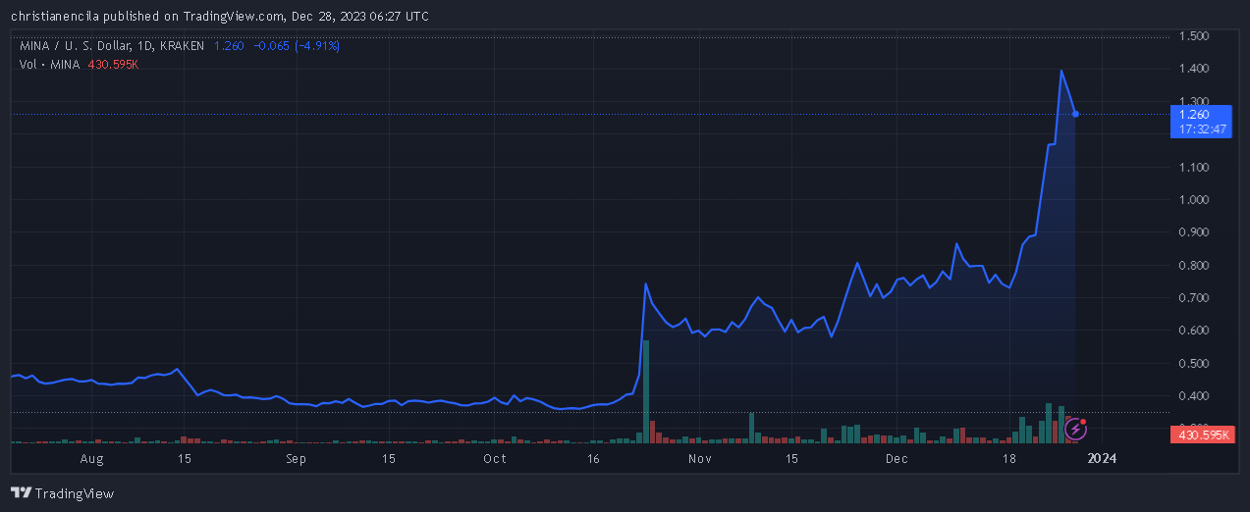Image resolution: width=1250 pixels, height=512 pixels.
Task: Click the tallest green volume bar in late October
Action: click(646, 391)
